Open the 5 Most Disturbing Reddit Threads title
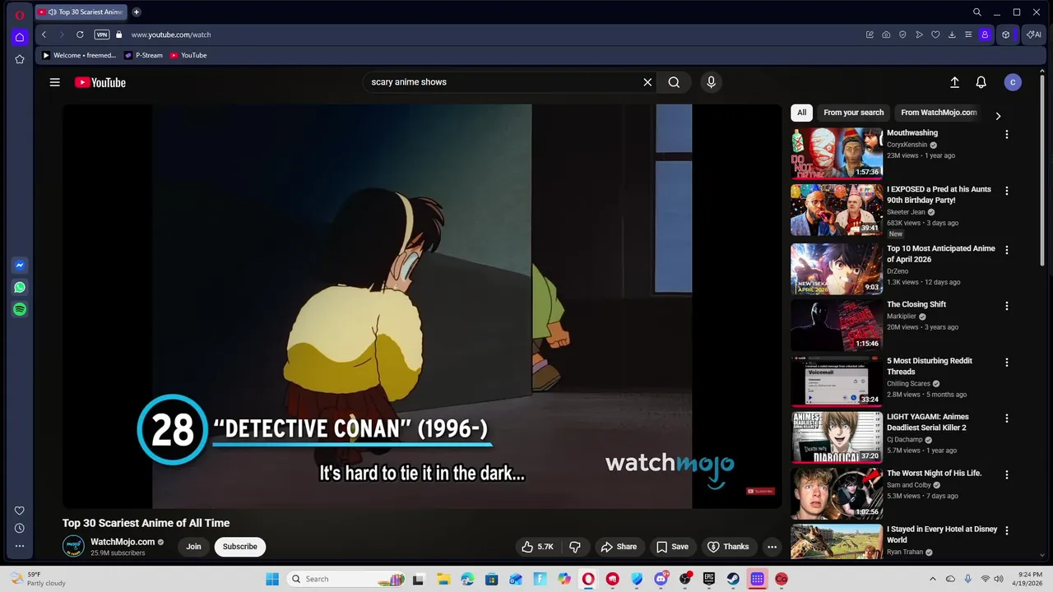 click(x=930, y=367)
